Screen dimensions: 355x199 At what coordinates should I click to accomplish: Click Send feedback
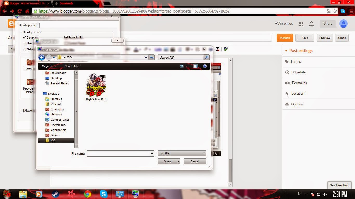point(339,185)
